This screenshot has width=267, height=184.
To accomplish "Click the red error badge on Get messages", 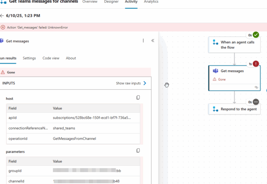I will click(256, 64).
